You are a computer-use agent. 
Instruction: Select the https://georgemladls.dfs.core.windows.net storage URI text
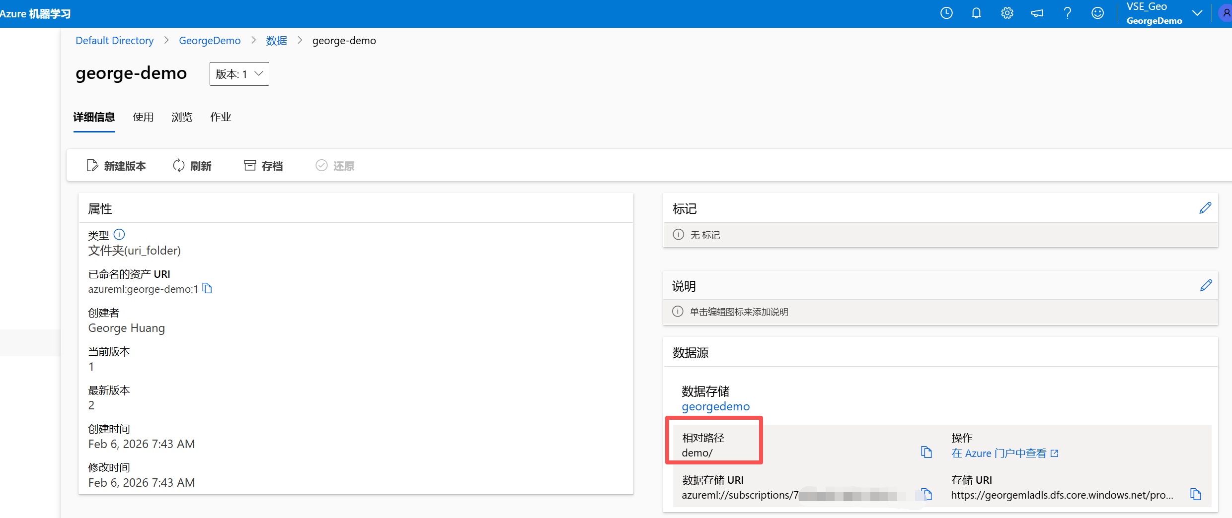click(x=1062, y=495)
